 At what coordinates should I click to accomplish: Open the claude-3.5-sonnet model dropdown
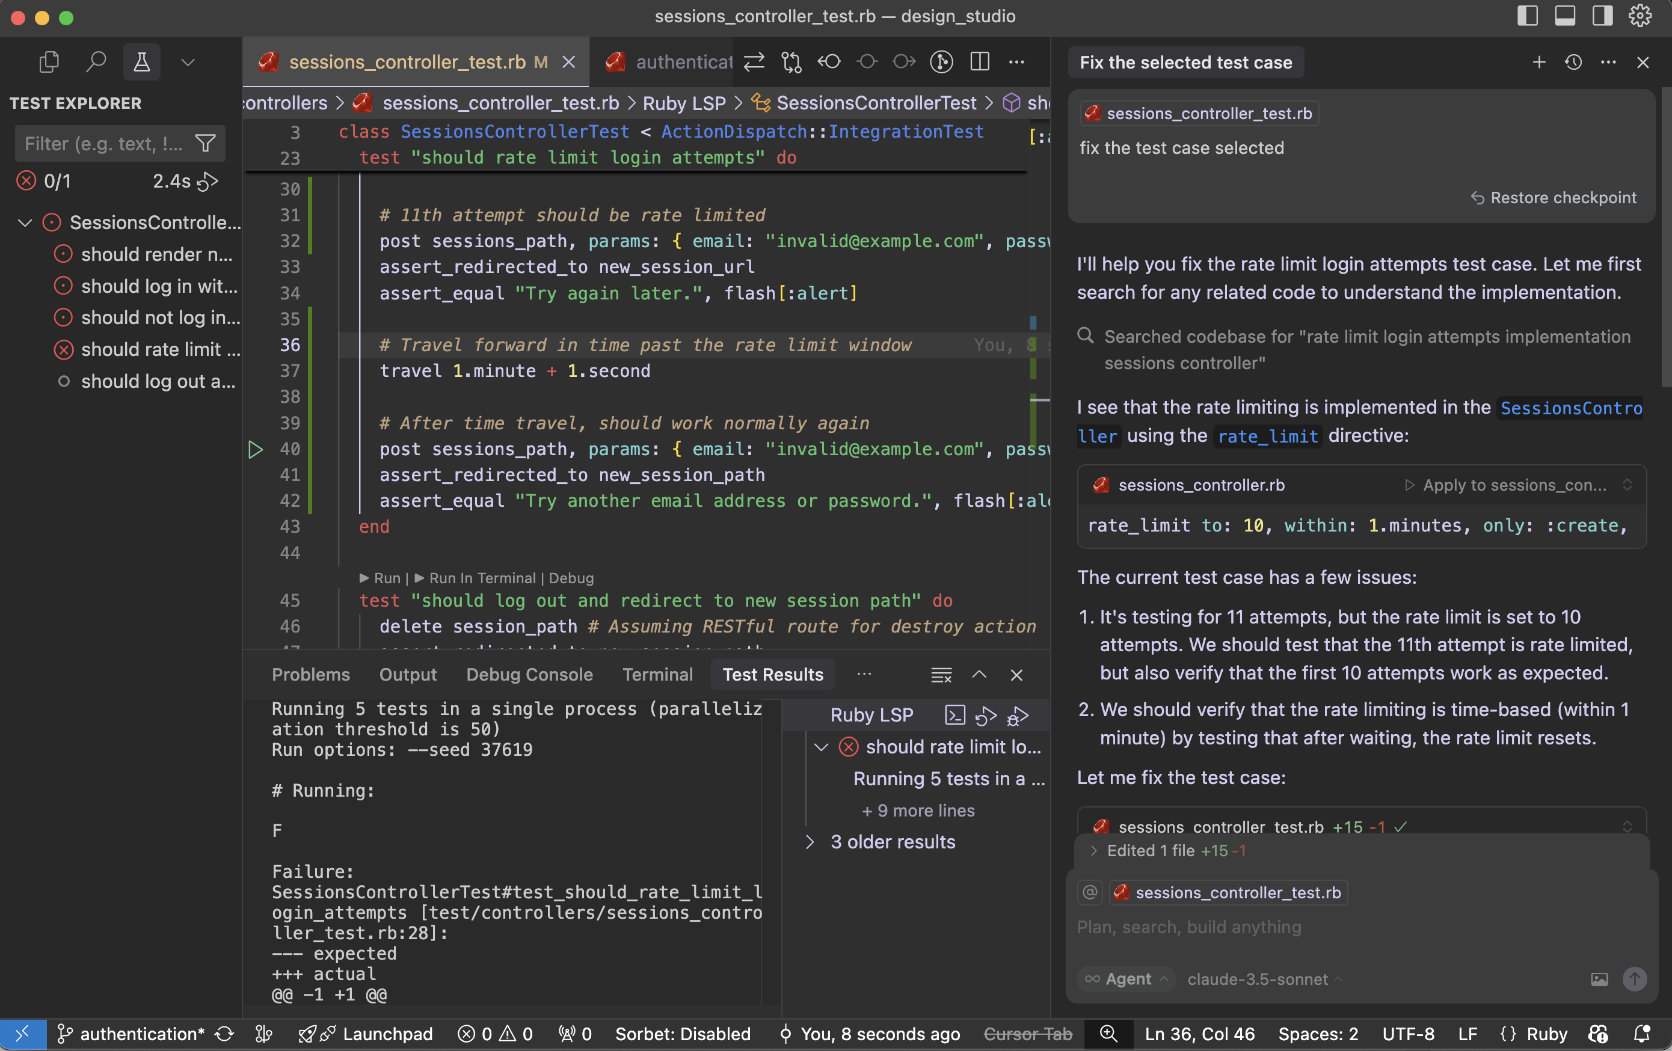pos(1263,979)
